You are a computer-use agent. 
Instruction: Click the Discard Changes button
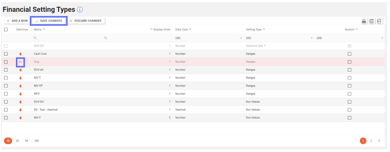[86, 21]
